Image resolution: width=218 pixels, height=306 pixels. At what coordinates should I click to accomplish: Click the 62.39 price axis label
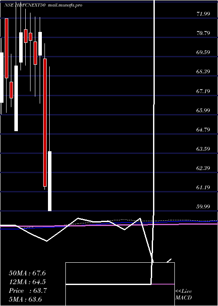[x=204, y=168]
